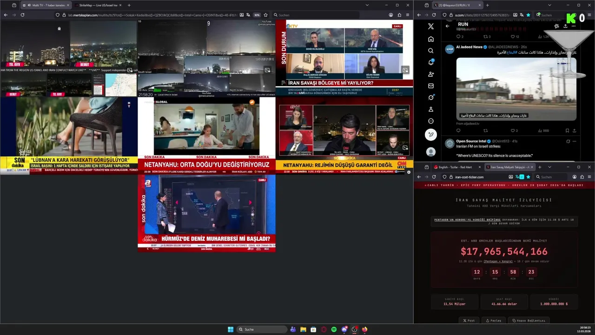This screenshot has width=595, height=335.
Task: Open the zoom level 90% control in the address bar
Action: click(257, 15)
